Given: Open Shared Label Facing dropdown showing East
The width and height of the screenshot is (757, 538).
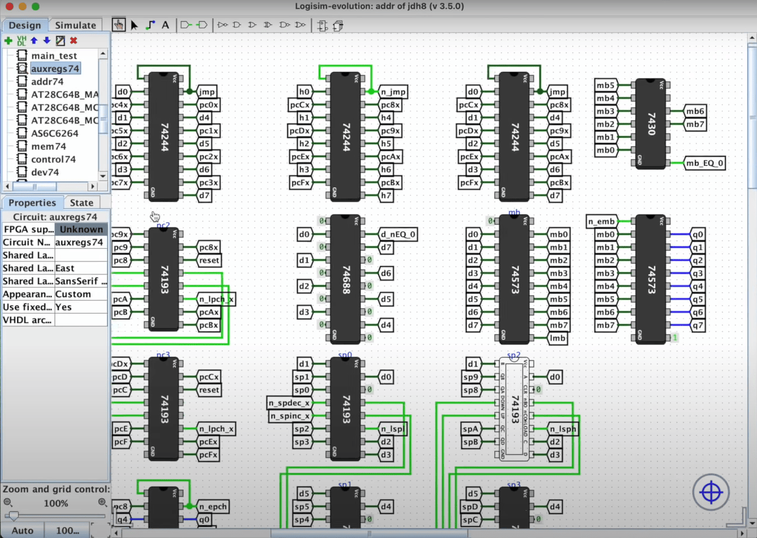Looking at the screenshot, I should 81,268.
